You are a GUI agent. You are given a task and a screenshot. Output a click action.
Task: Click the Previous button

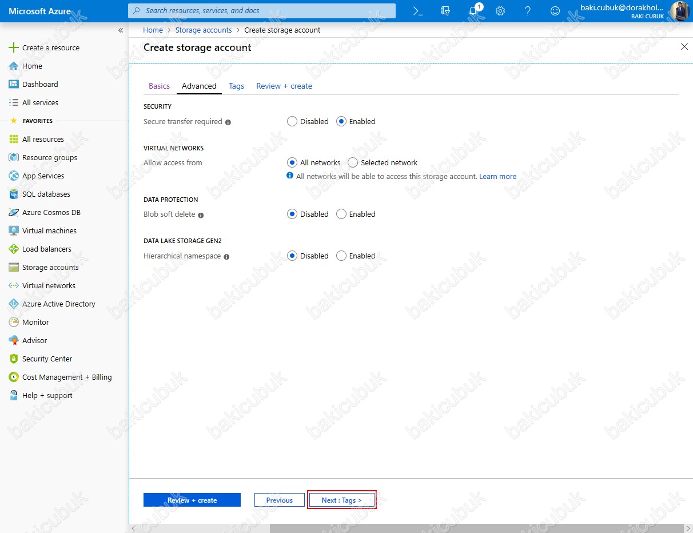click(280, 500)
